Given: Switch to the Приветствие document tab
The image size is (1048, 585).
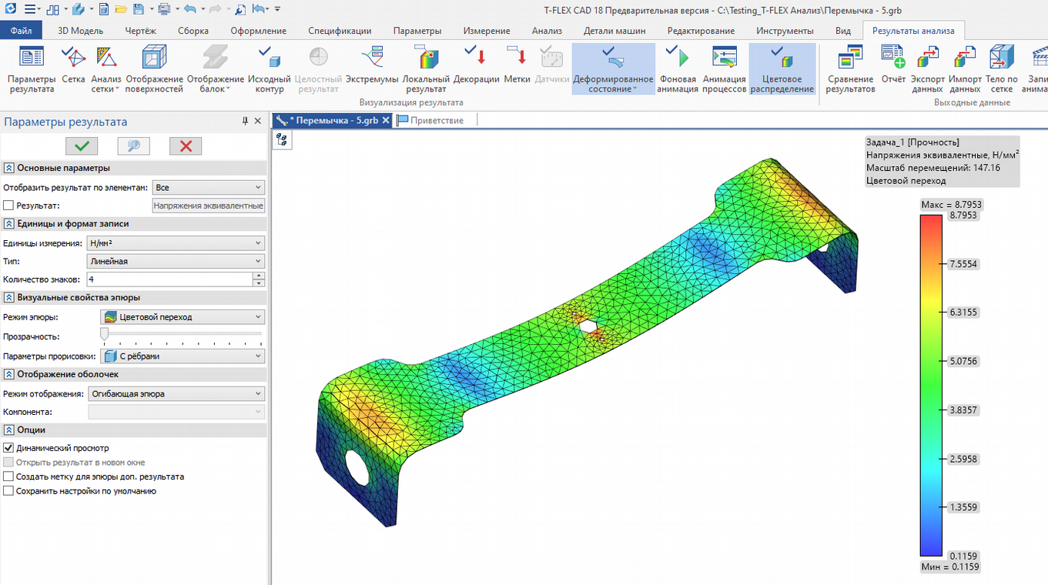Looking at the screenshot, I should click(x=430, y=120).
